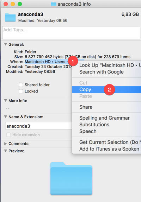Click the bold anaconda3 name in header
141x202 pixels.
[x=31, y=14]
